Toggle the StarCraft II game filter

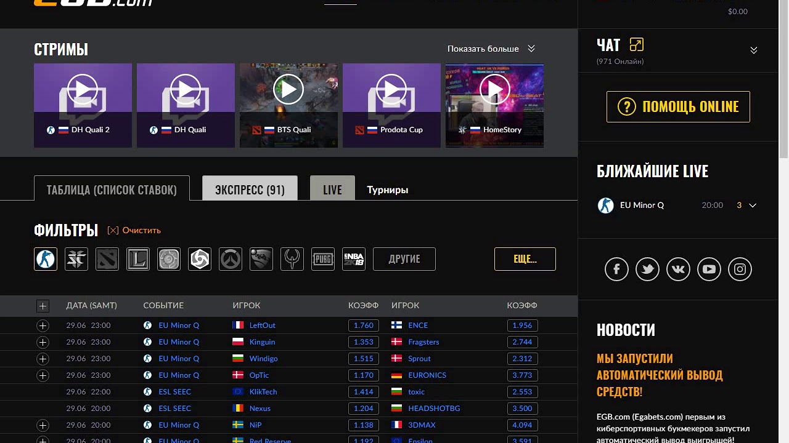[x=76, y=259]
